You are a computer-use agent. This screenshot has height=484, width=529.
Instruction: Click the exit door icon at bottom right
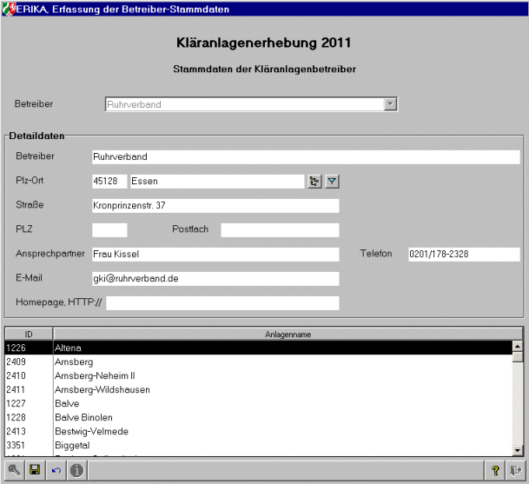513,470
